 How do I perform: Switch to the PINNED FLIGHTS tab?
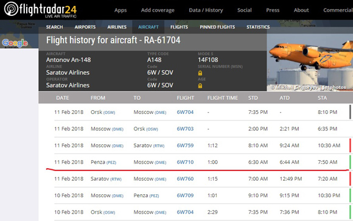tap(217, 27)
